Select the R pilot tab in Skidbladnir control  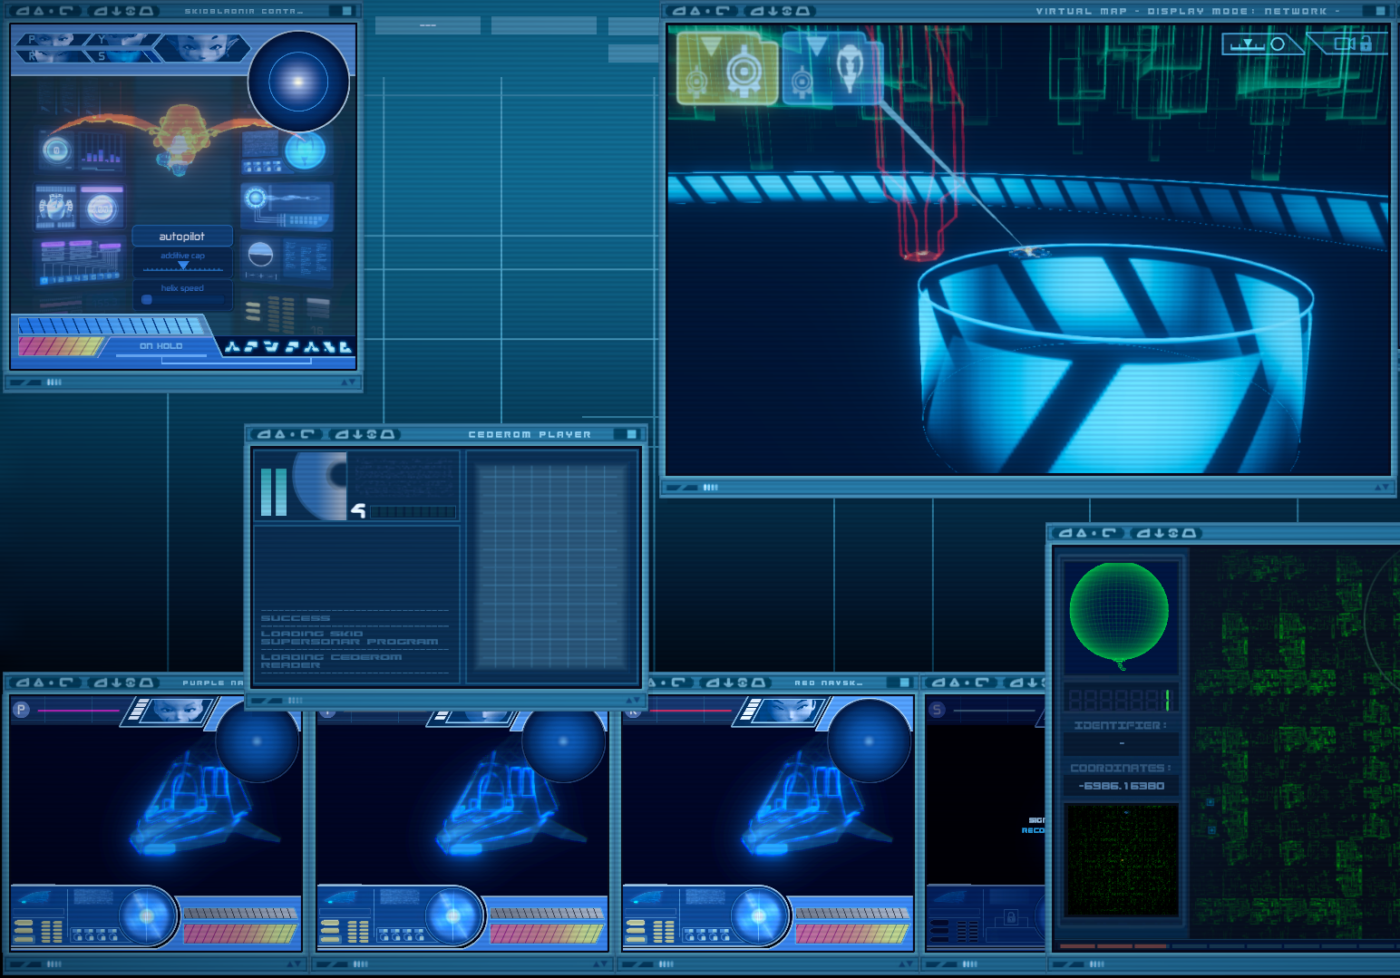(x=53, y=55)
